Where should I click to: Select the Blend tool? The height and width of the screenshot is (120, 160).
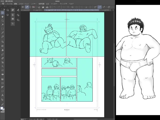tap(2, 46)
